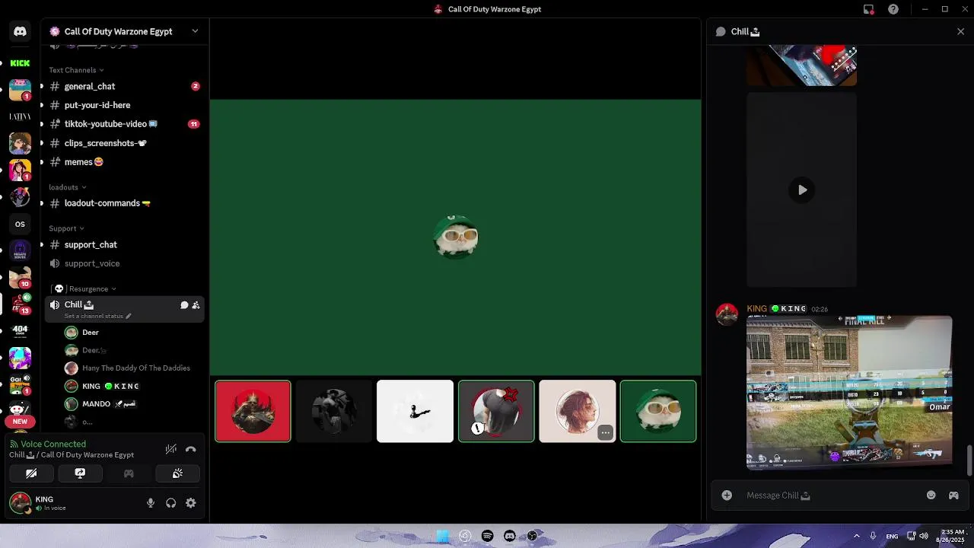974x548 pixels.
Task: Select white-background participant tile
Action: (x=415, y=411)
